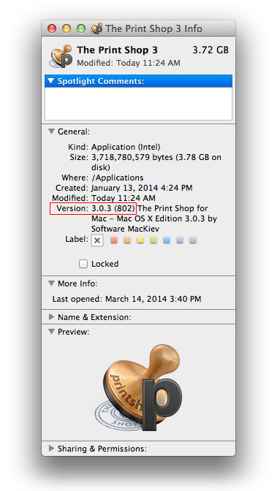Click the Print Shop icon in title bar
This screenshot has width=277, height=491.
(96, 28)
